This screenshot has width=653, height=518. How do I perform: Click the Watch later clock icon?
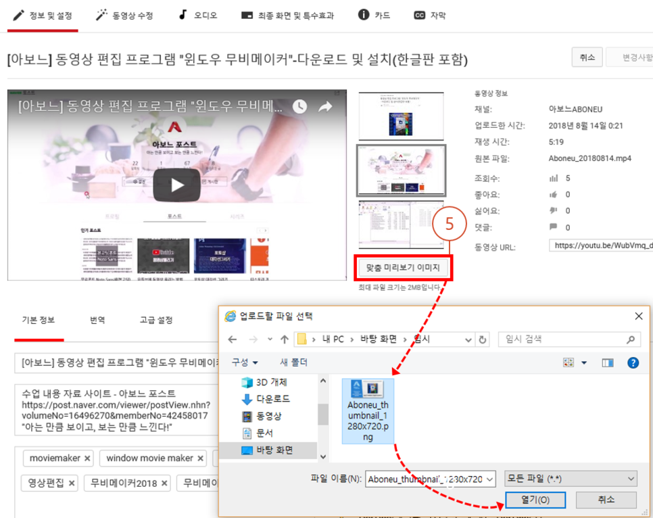tap(299, 107)
